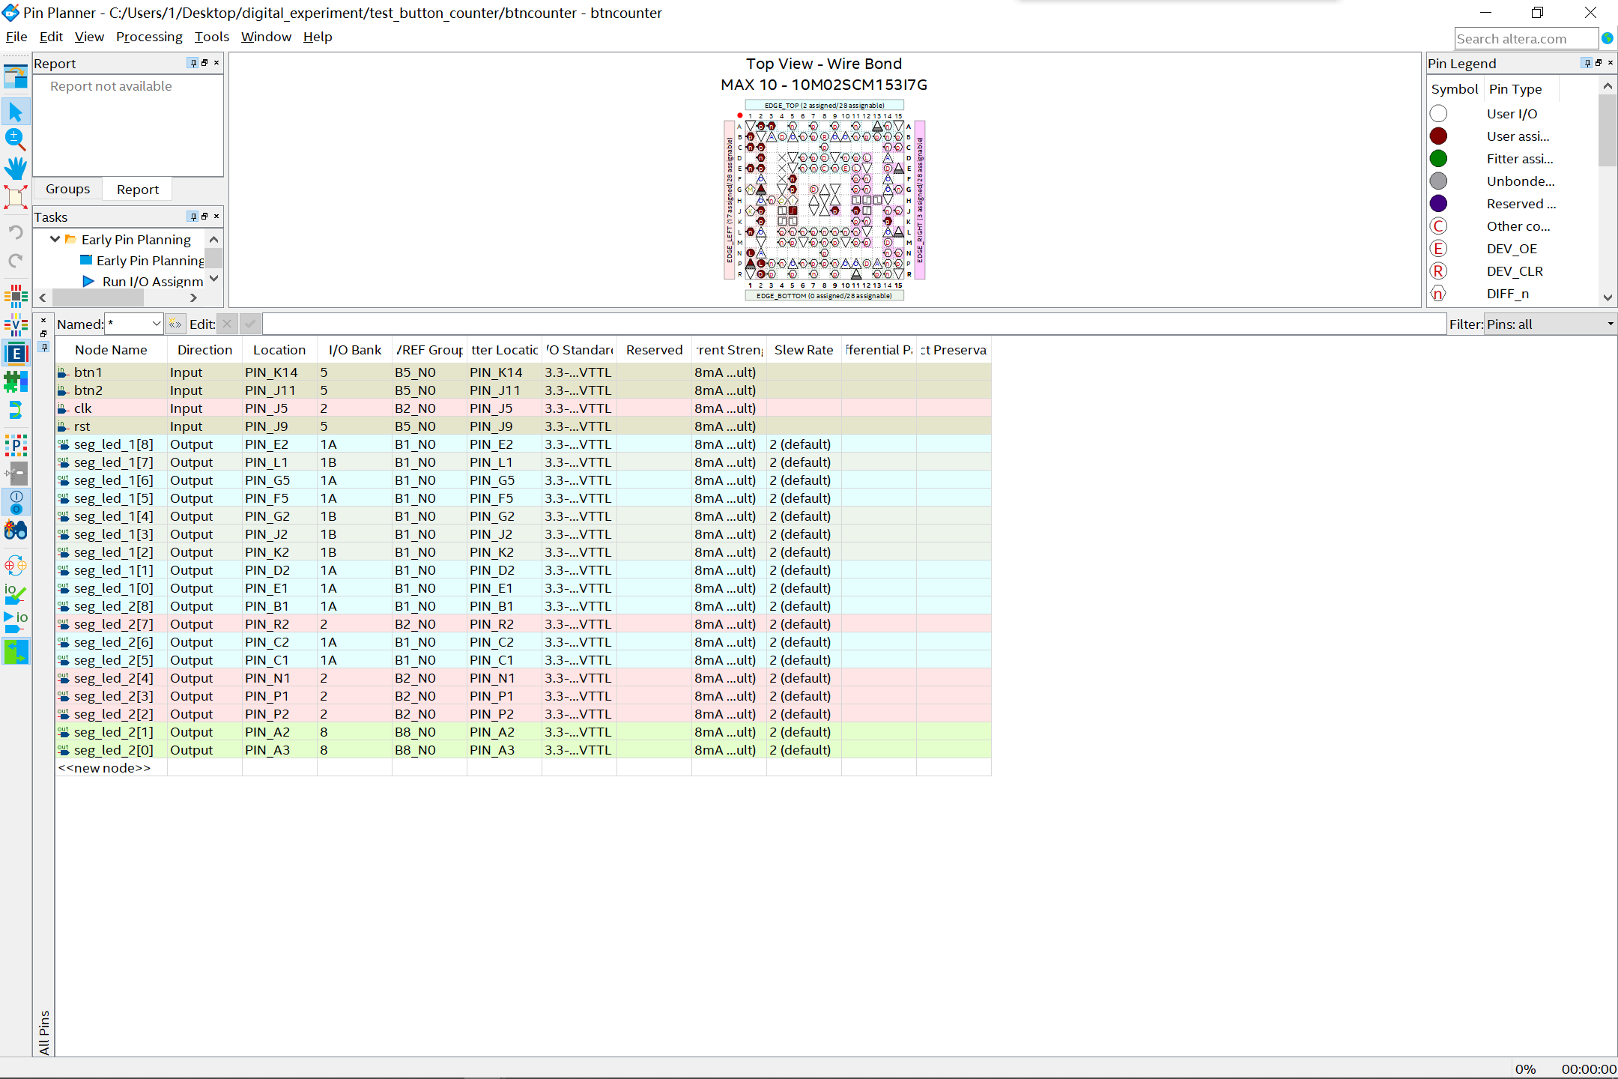Click the Undo arrow icon
The image size is (1618, 1079).
click(16, 232)
